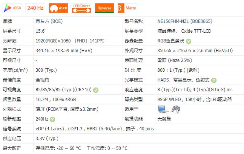Select supply voltage 3.3V (Typ.)
This screenshot has height=154, width=244.
[47, 138]
